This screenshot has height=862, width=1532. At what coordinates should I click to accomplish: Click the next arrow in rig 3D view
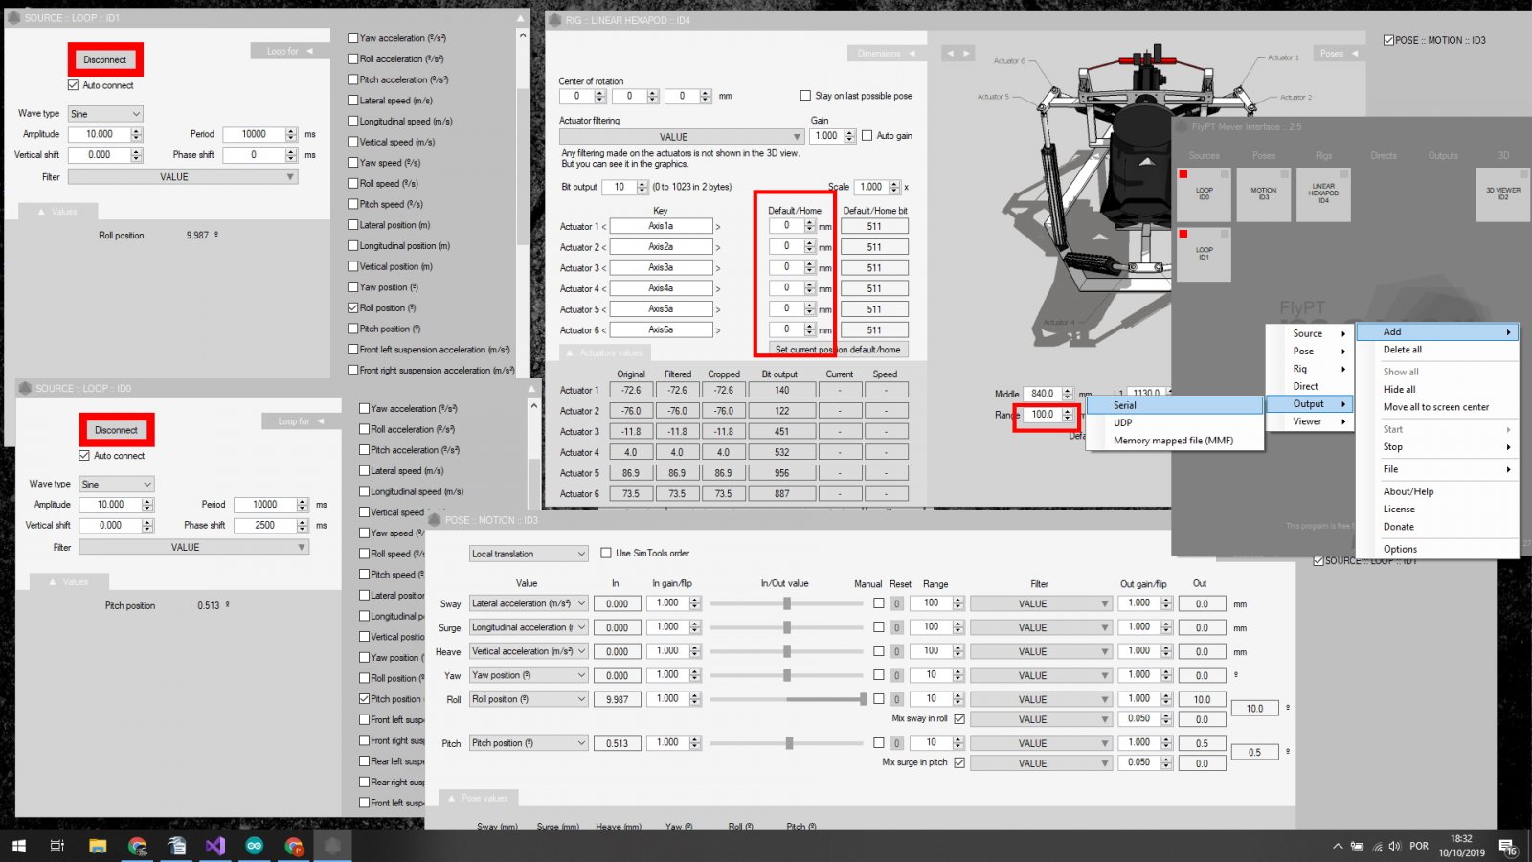point(966,54)
